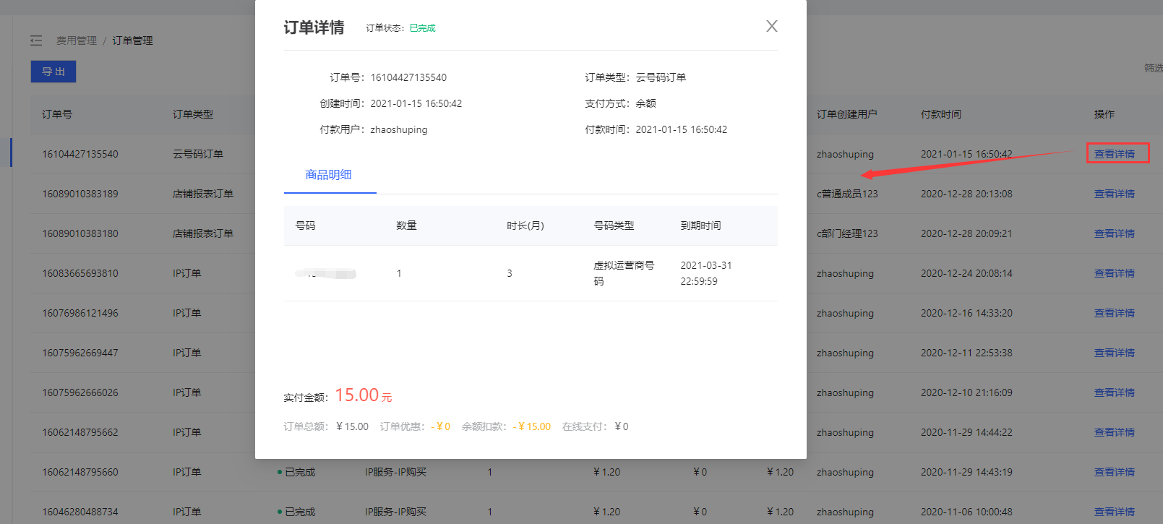The width and height of the screenshot is (1163, 524).
Task: Open the 商品明细 tab
Action: 329,175
